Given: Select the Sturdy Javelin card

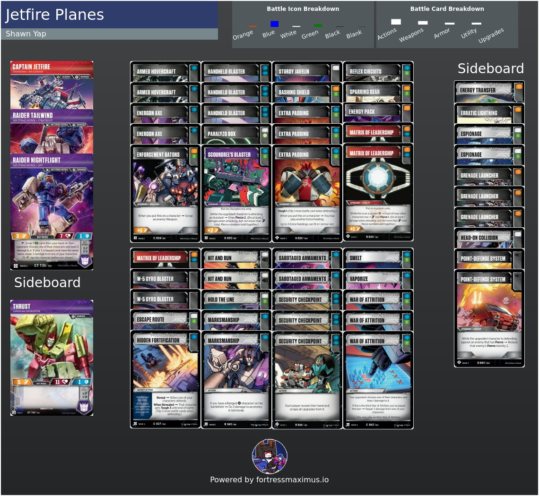Looking at the screenshot, I should (307, 71).
